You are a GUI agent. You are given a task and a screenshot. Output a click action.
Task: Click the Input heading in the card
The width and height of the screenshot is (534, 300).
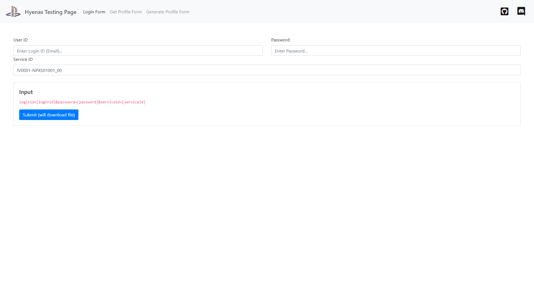click(26, 92)
